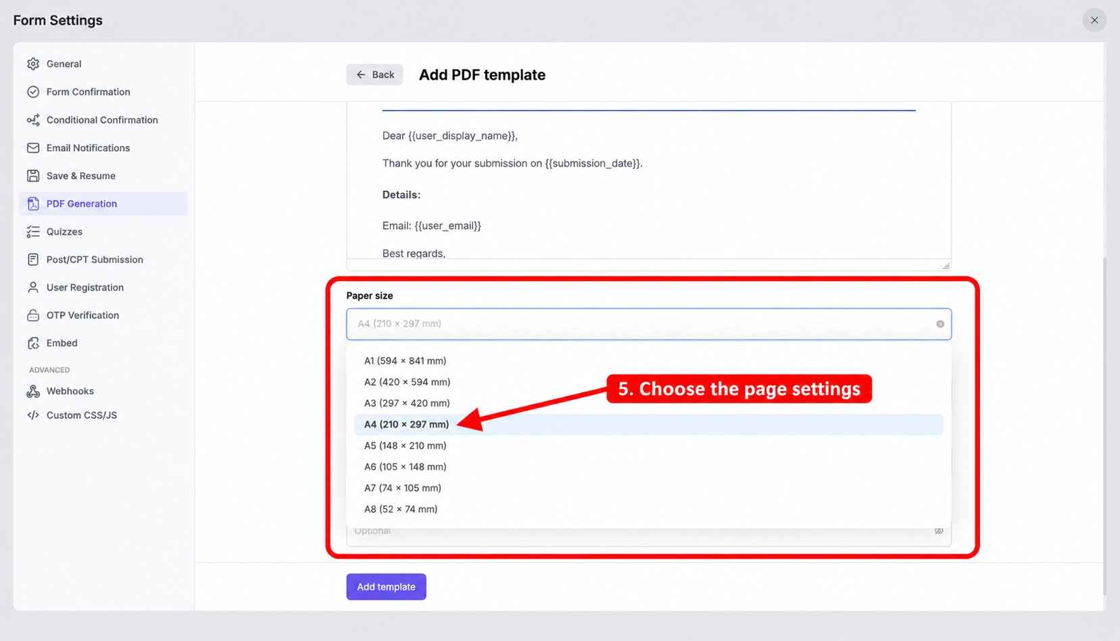Select A8 (52 × 74 mm) option

(x=649, y=509)
